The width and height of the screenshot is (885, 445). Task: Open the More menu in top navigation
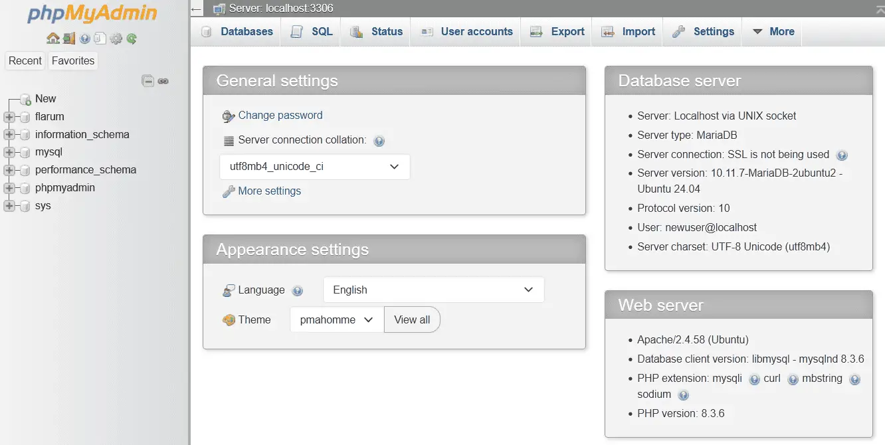tap(773, 31)
